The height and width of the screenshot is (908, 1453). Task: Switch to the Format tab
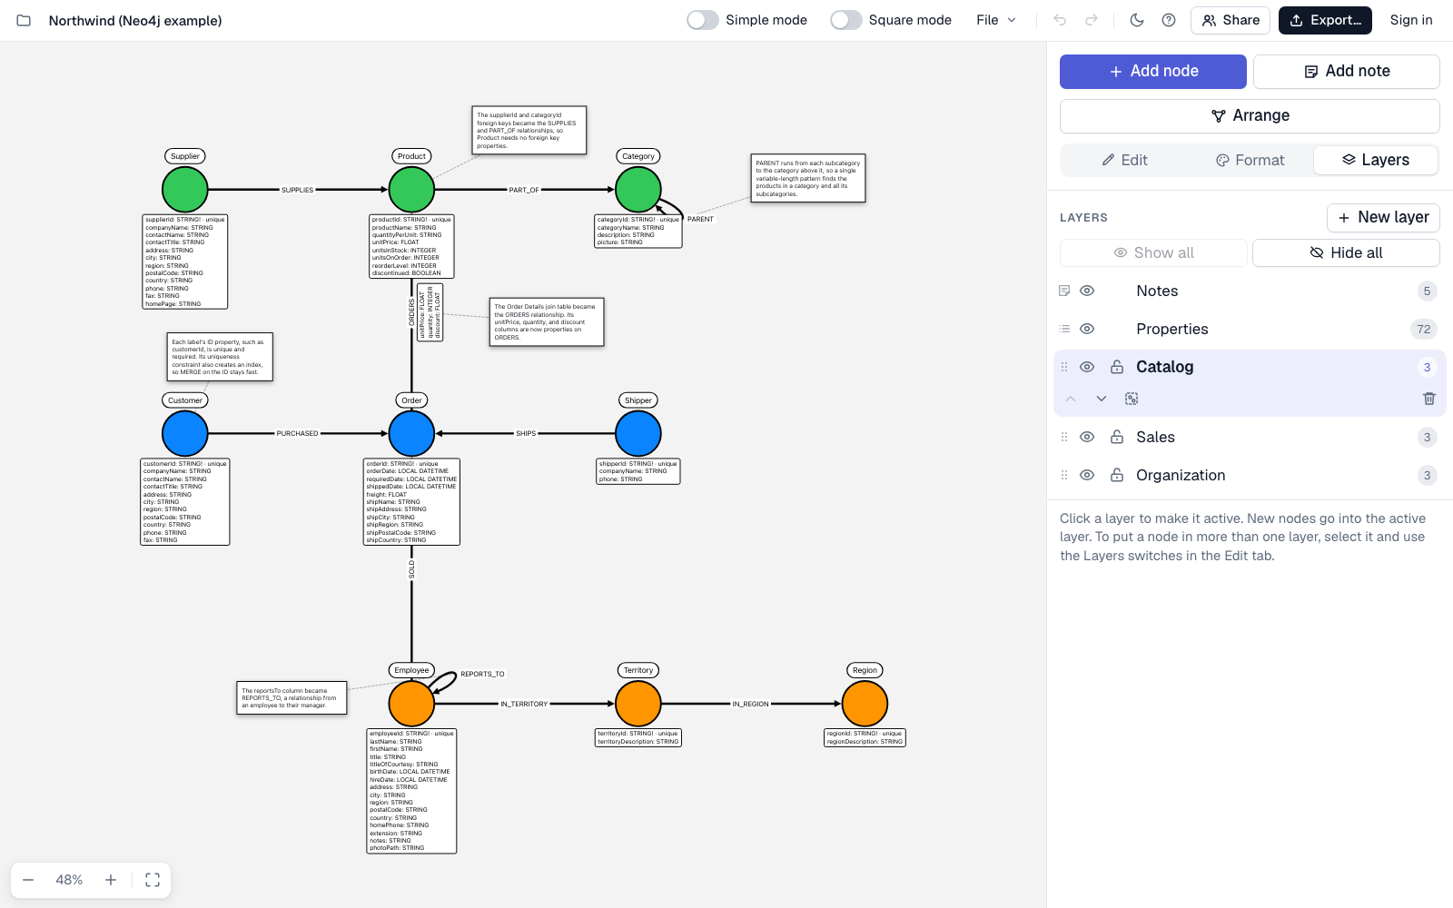coord(1250,160)
